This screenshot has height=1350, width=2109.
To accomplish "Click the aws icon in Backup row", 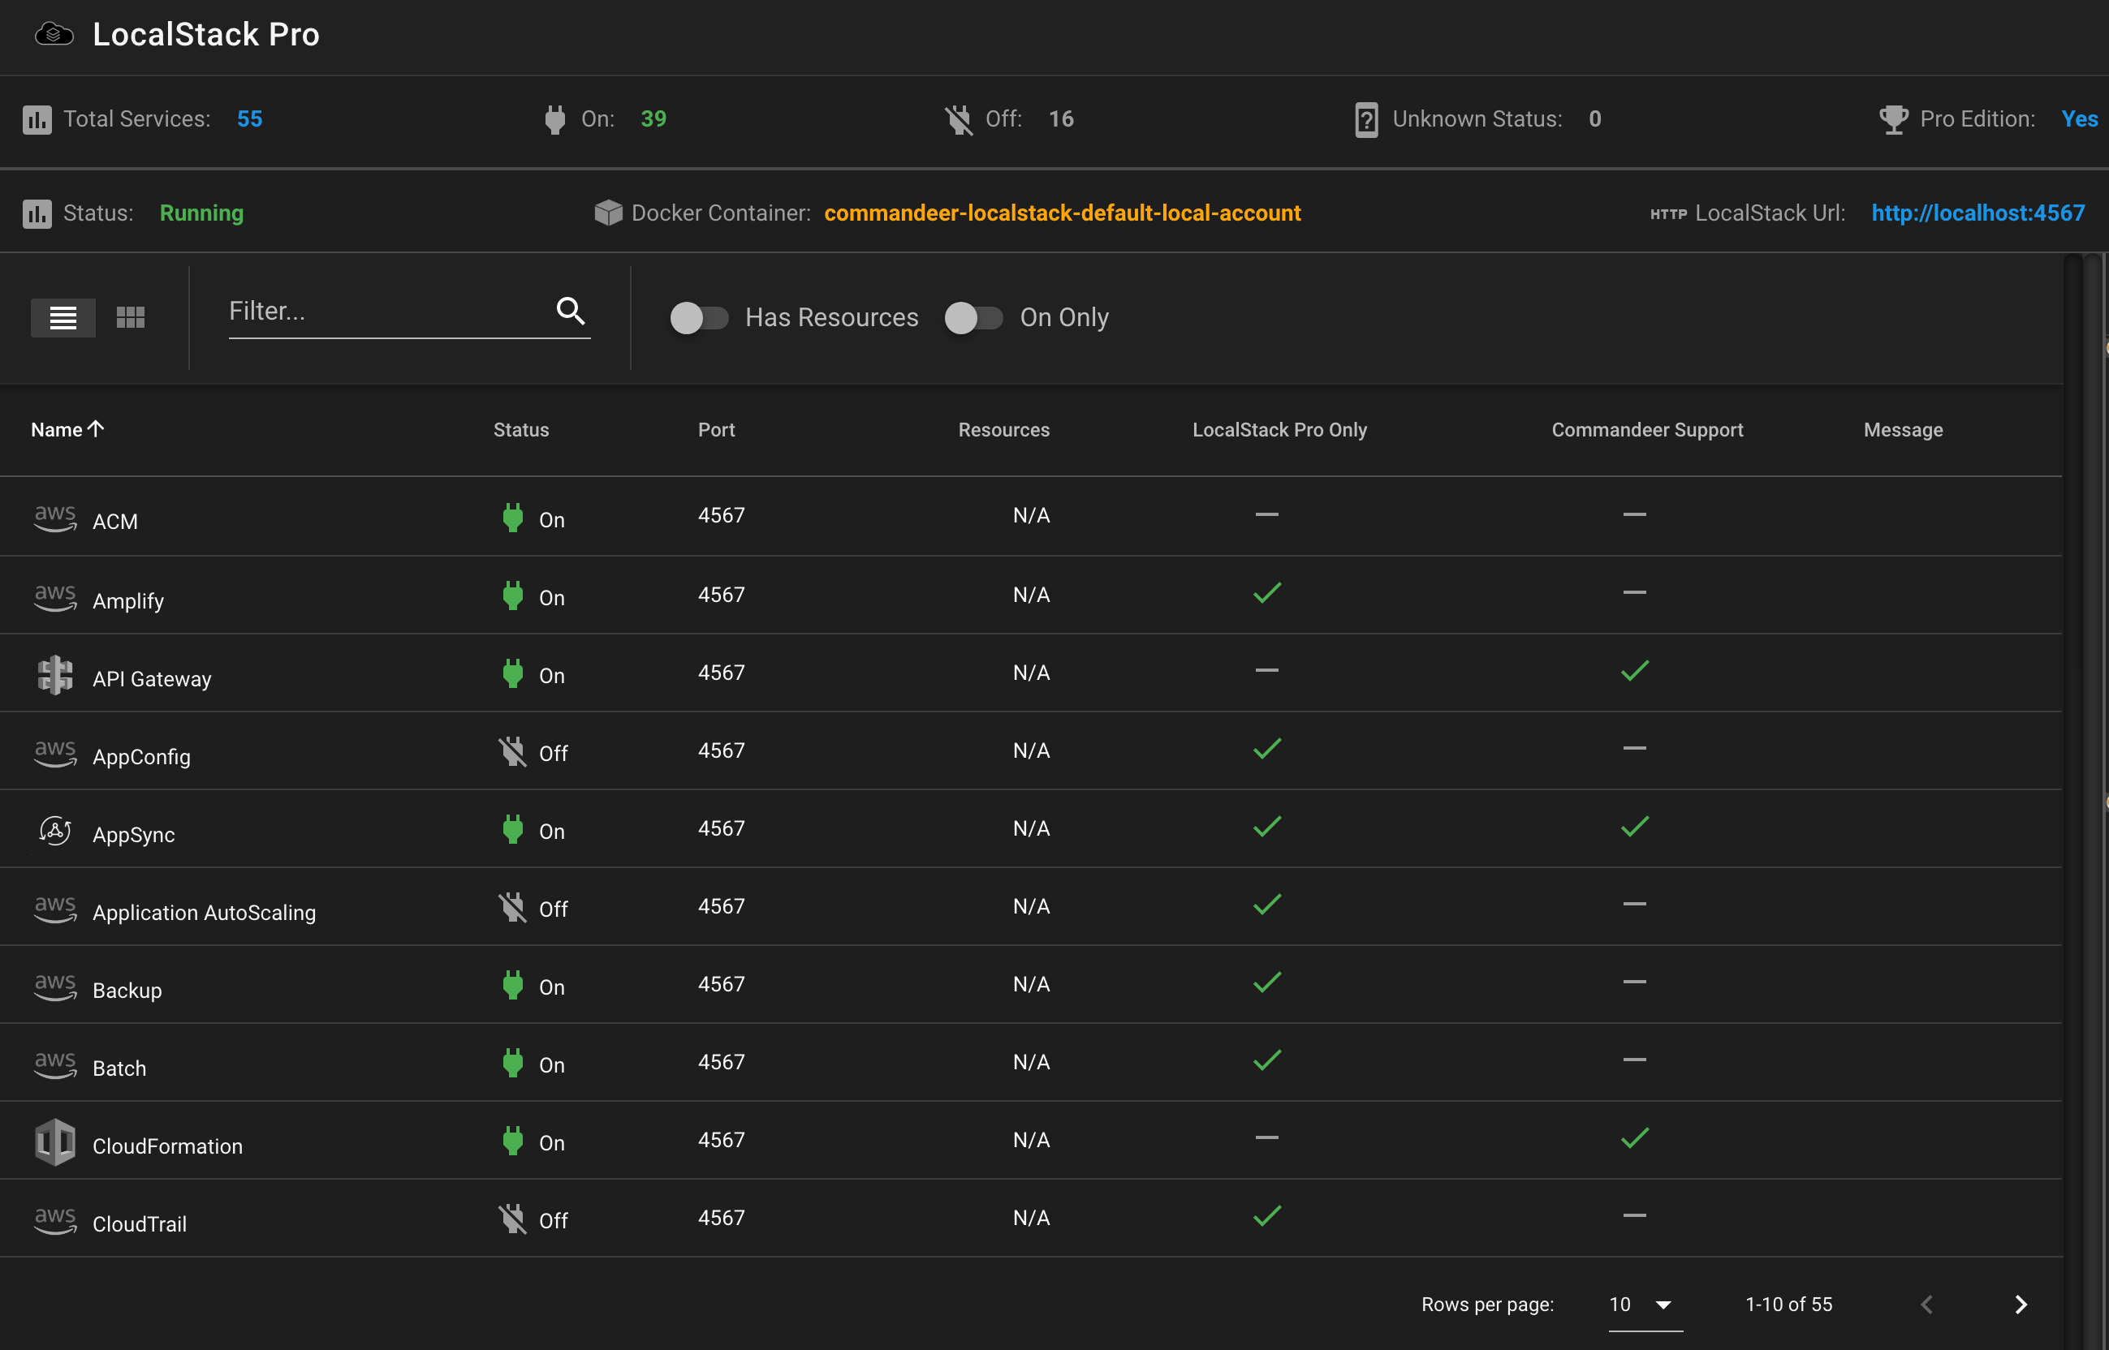I will (x=55, y=987).
